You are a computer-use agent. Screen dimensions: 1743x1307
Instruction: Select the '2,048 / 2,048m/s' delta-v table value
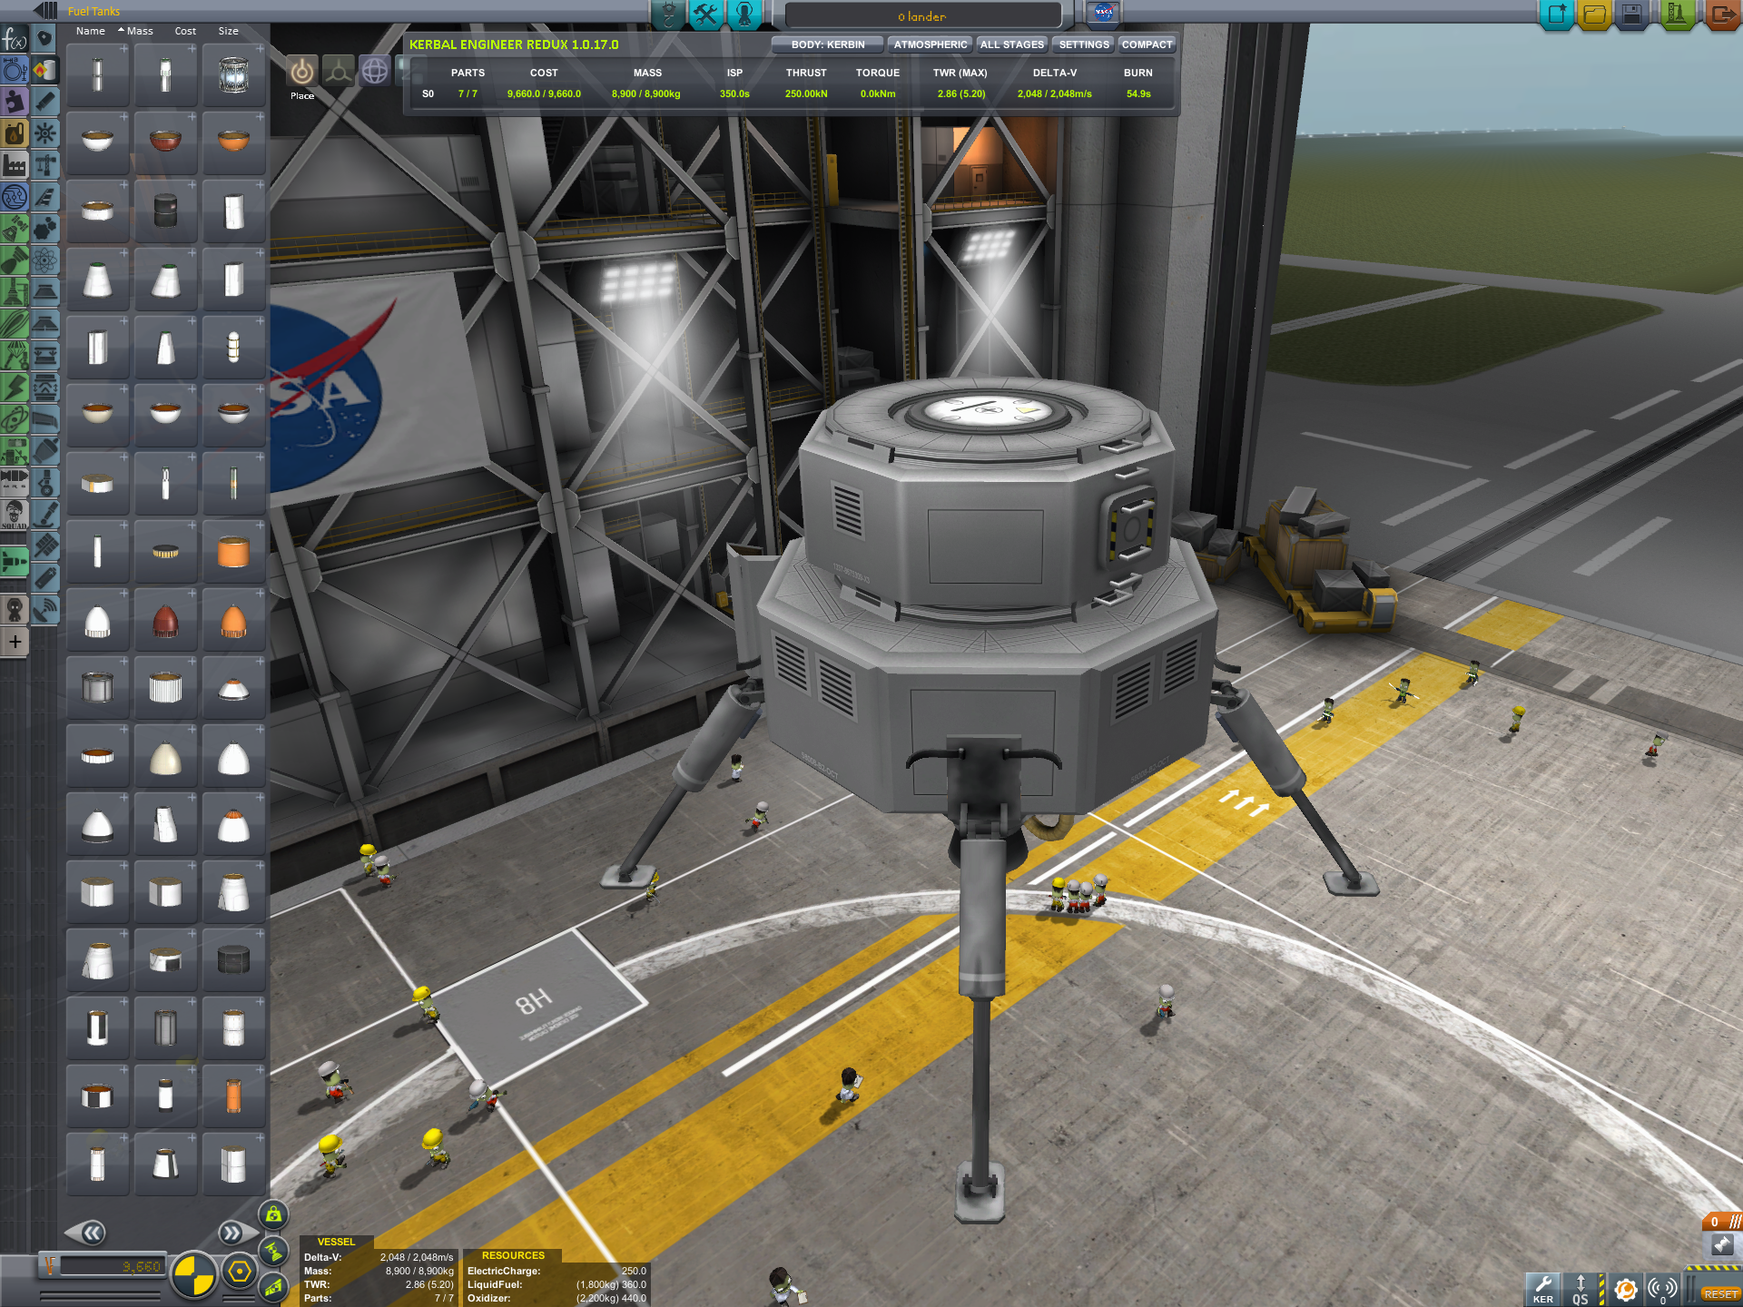tap(1054, 94)
